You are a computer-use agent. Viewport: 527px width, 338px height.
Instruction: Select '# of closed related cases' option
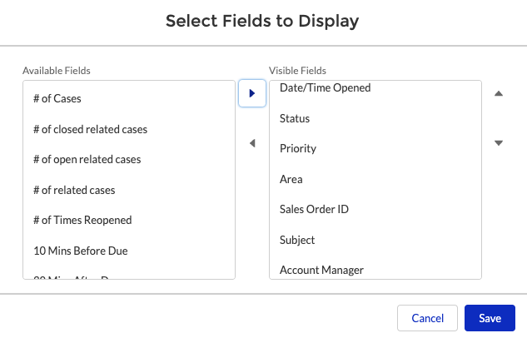pyautogui.click(x=129, y=129)
